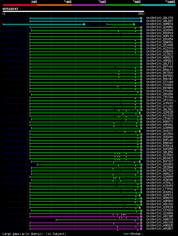
Task: Select the UniRef100_Q711N3 label
Action: click(x=160, y=107)
